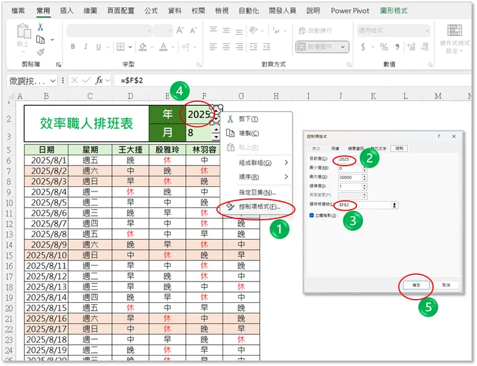Image resolution: width=477 pixels, height=366 pixels.
Task: Click the Copy icon in the clipboard group
Action: click(x=40, y=39)
